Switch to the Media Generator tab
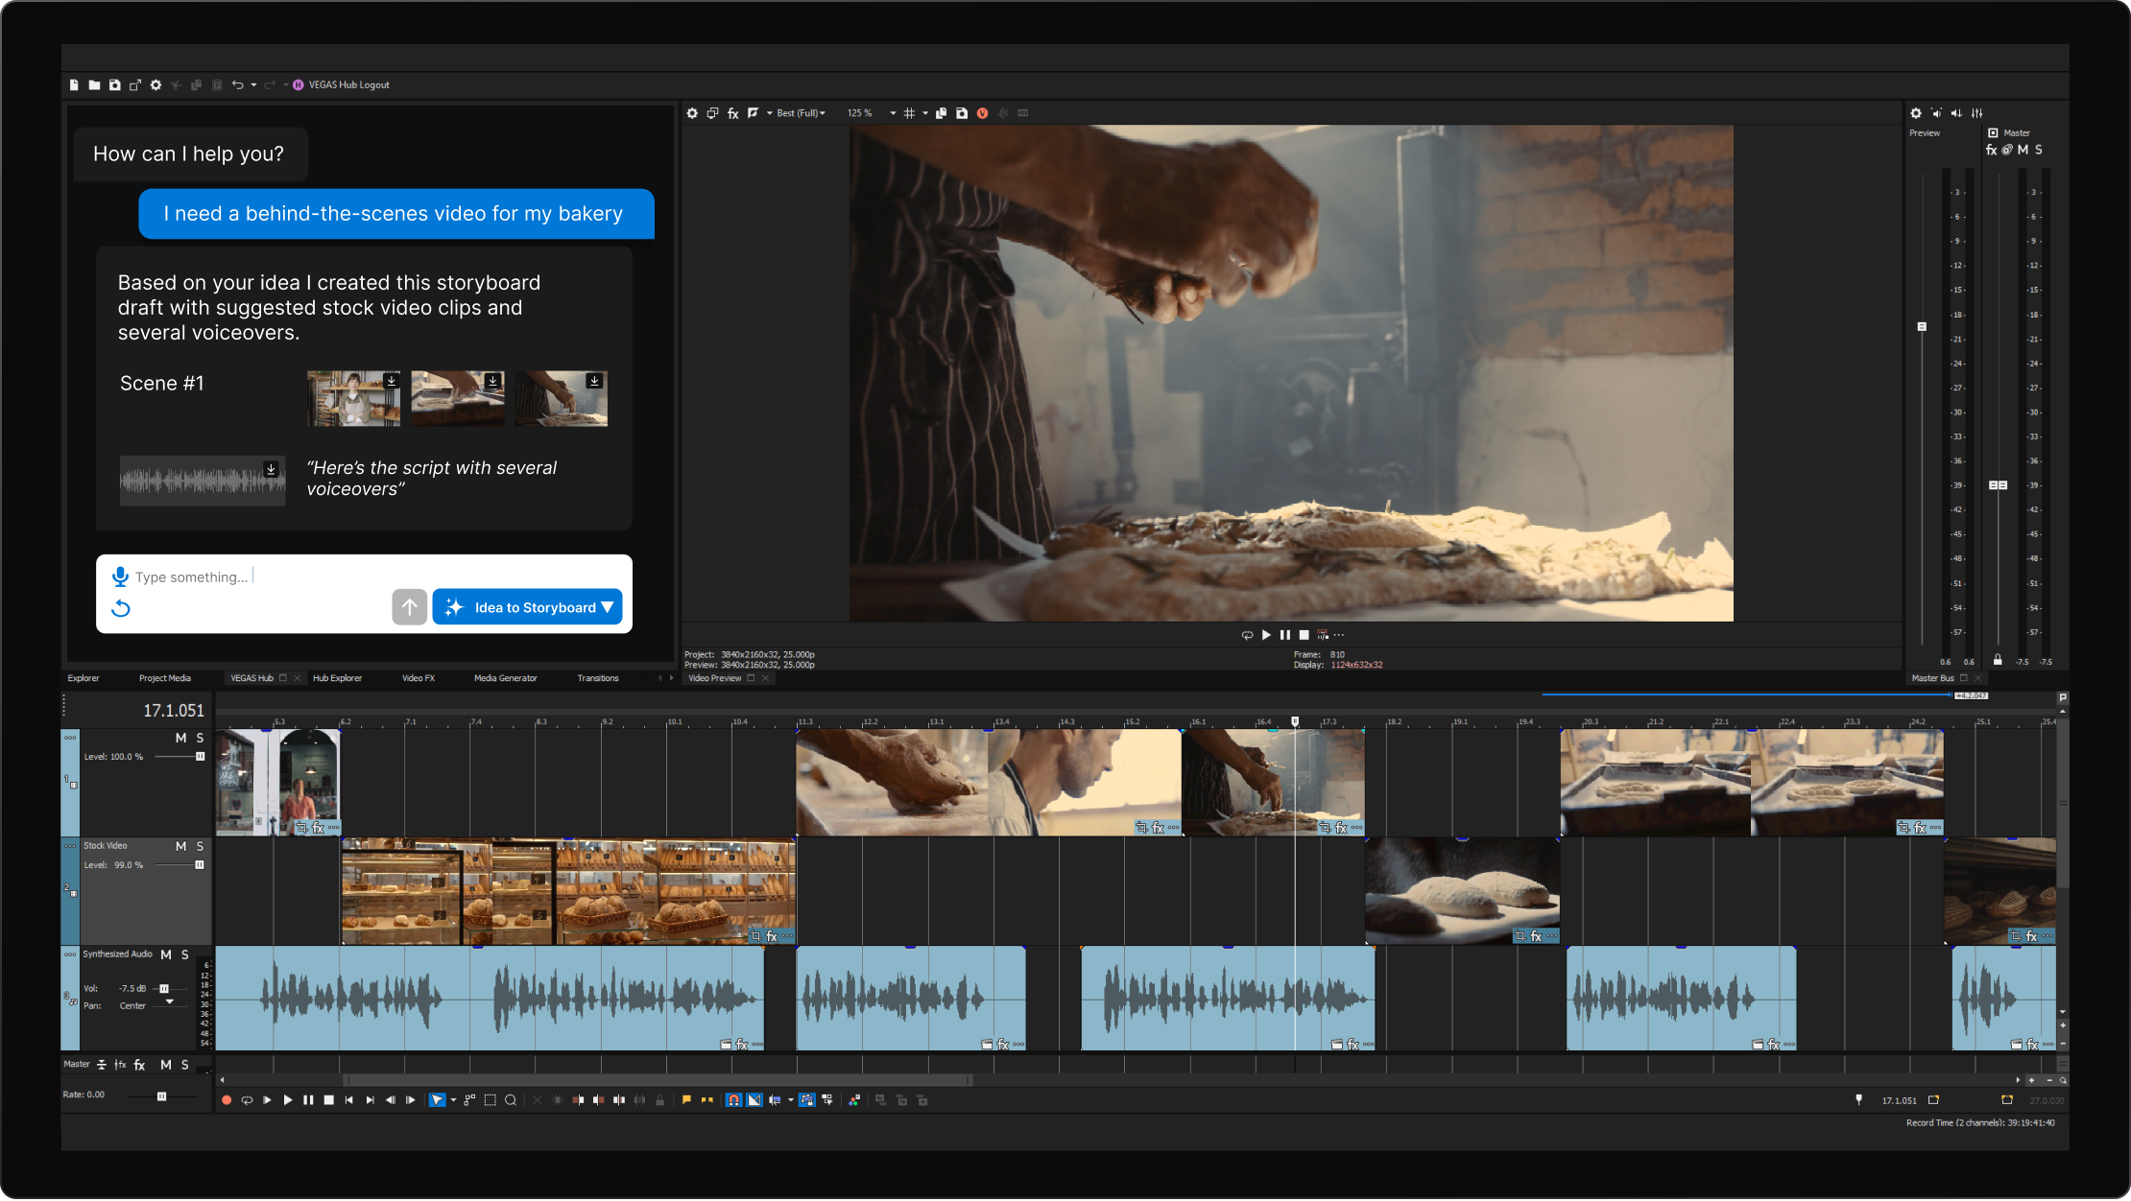Screen dimensions: 2131x1201 click(x=506, y=678)
